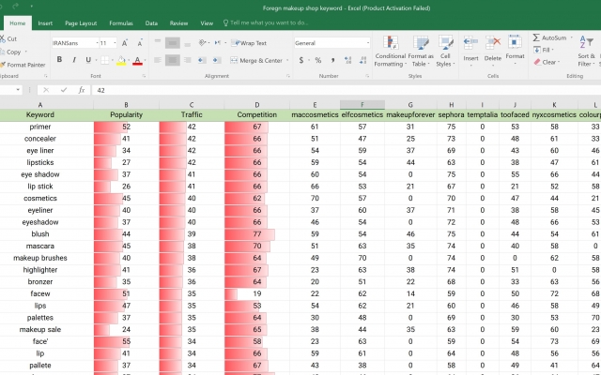Toggle Wrap Text

coord(249,43)
